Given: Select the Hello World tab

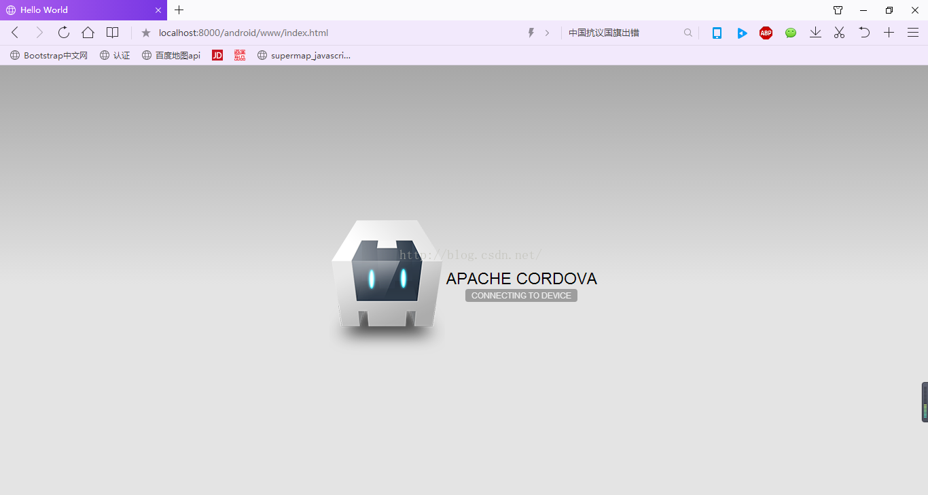Looking at the screenshot, I should [83, 10].
